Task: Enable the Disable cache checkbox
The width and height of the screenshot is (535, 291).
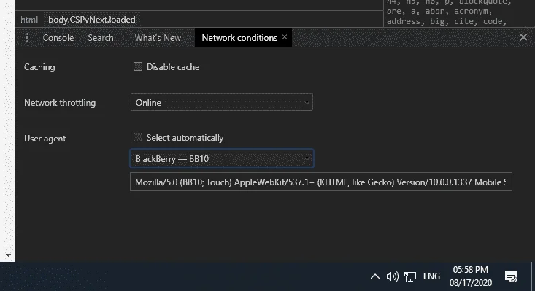Action: [x=138, y=66]
